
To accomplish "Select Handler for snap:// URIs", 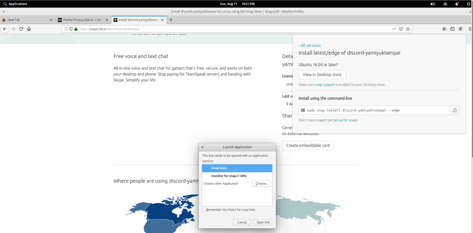I will (x=237, y=176).
